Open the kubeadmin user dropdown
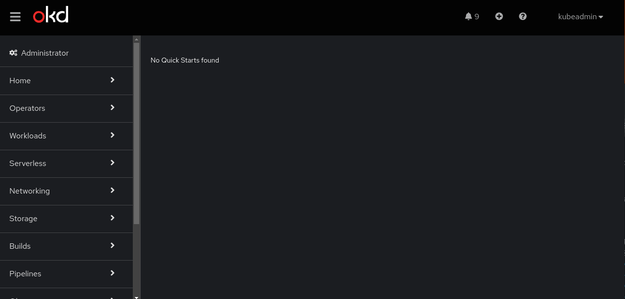The image size is (625, 299). (581, 16)
